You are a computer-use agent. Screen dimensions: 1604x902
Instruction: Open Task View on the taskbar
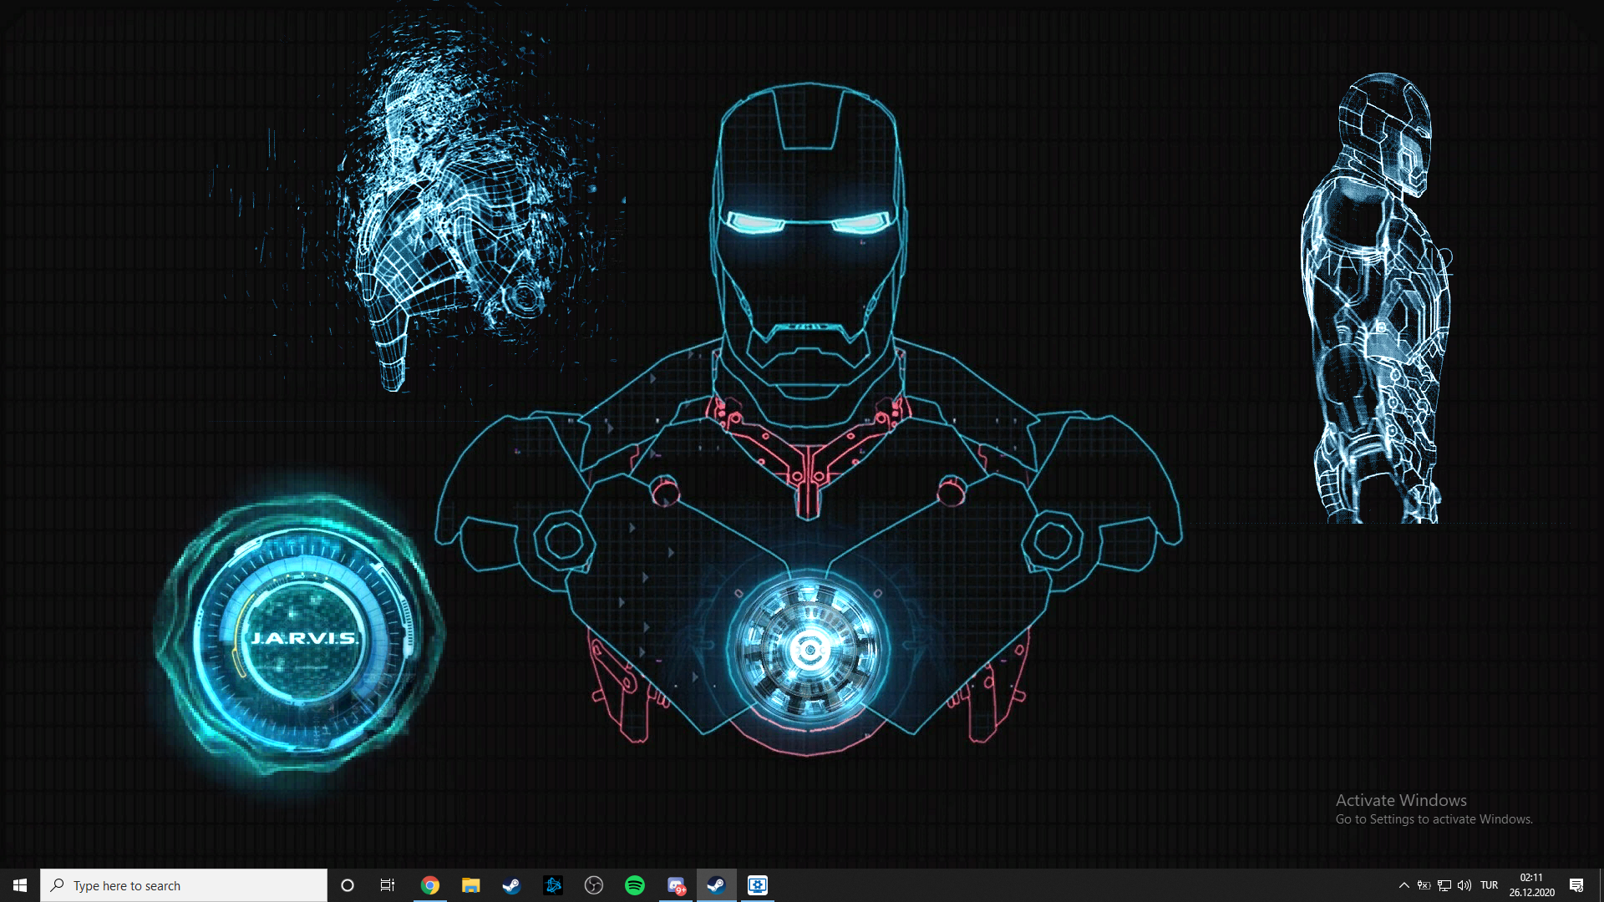pyautogui.click(x=388, y=885)
